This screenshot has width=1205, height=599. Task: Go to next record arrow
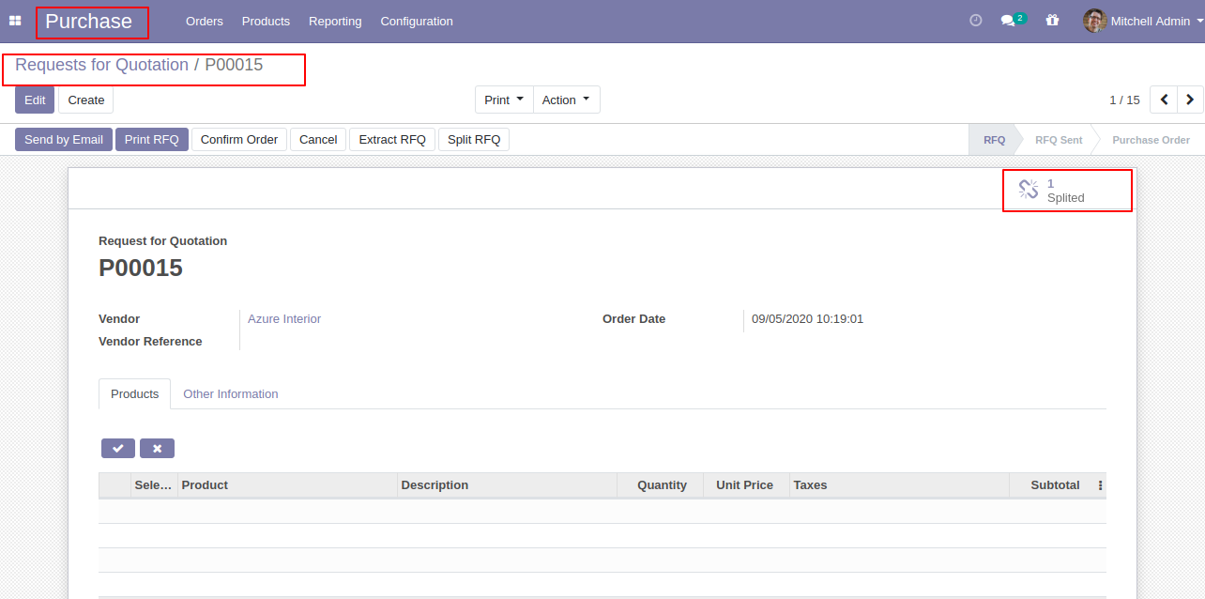[1190, 100]
